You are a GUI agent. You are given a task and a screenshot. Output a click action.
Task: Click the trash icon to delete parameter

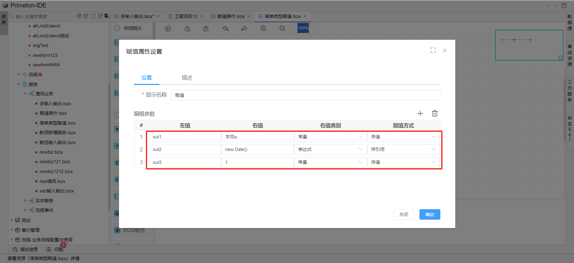[435, 113]
